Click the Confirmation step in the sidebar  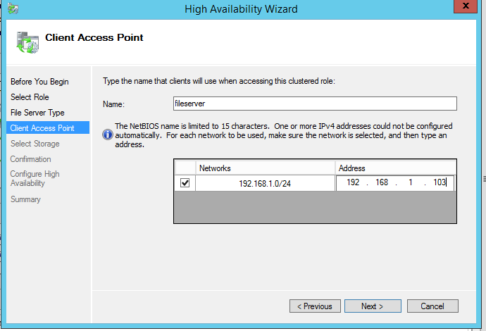(x=31, y=159)
